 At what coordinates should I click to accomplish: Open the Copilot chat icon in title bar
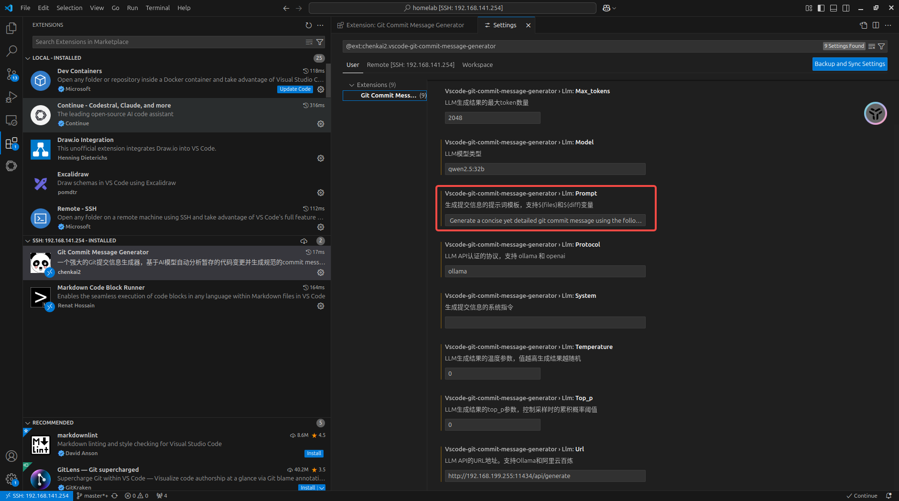[x=607, y=8]
